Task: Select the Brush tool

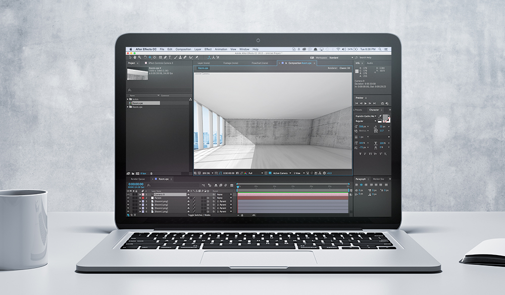Action: [175, 58]
